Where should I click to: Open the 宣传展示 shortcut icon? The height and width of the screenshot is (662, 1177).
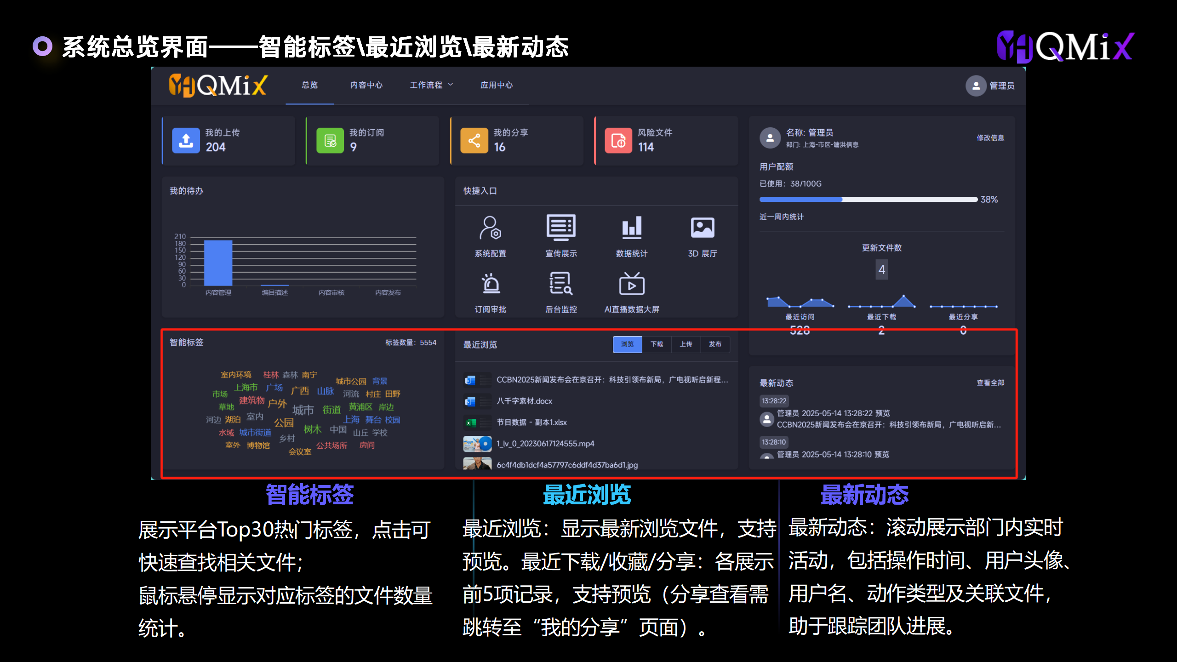coord(561,228)
